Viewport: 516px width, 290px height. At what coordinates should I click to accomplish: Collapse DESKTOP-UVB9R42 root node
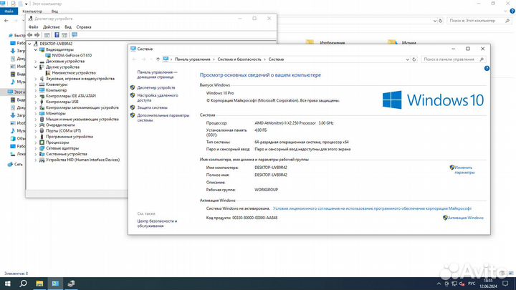click(29, 44)
